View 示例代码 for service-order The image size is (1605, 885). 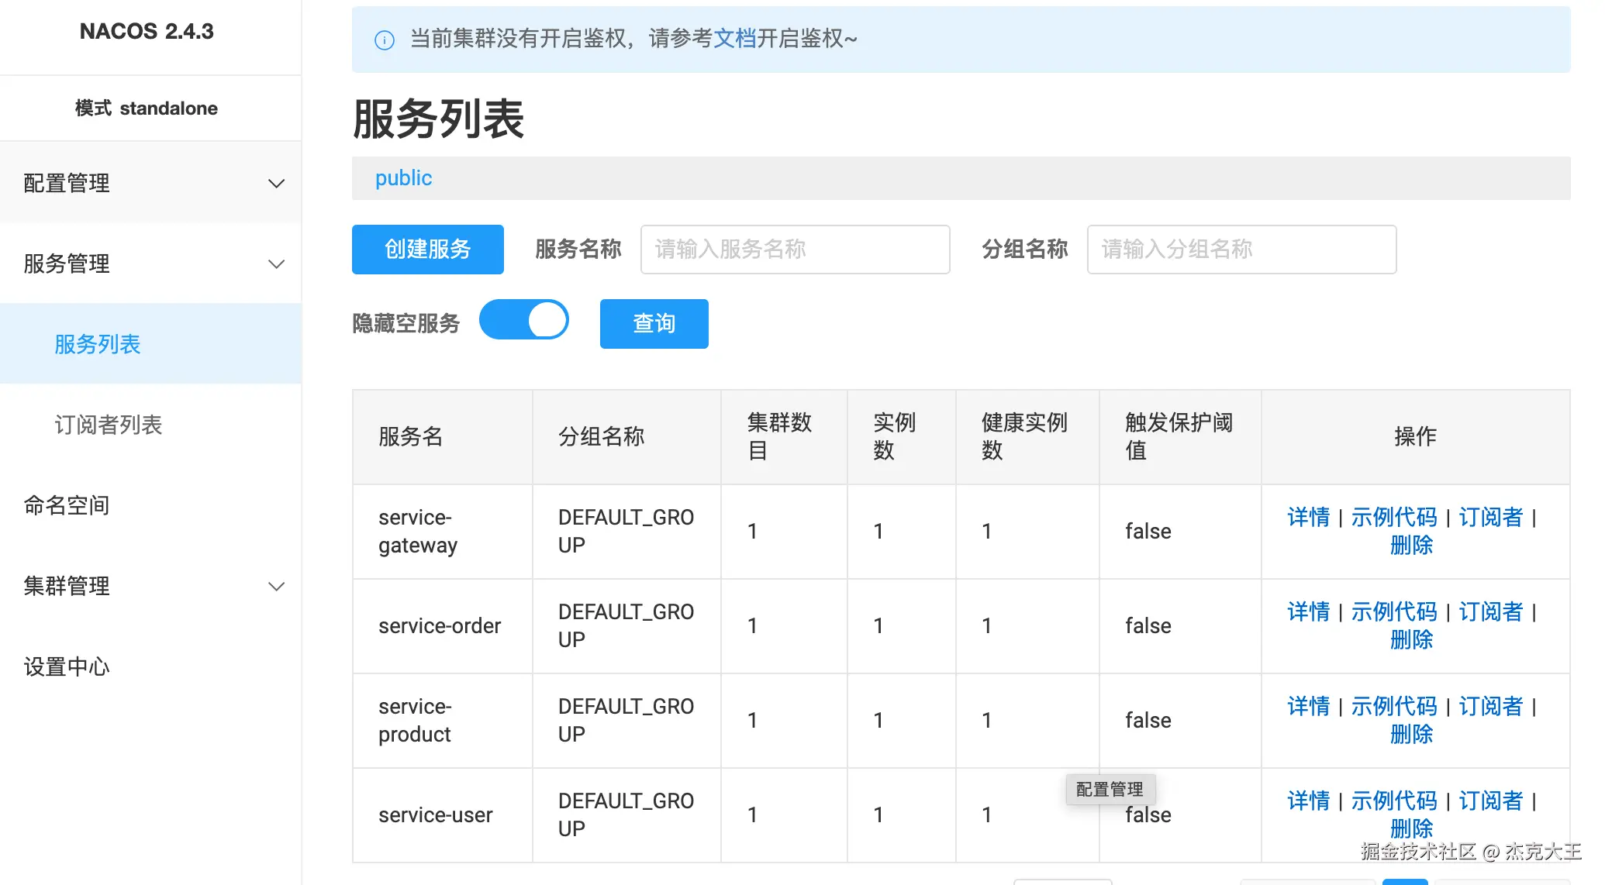point(1393,611)
